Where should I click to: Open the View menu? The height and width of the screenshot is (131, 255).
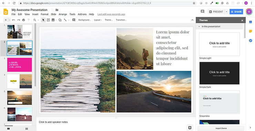27,15
